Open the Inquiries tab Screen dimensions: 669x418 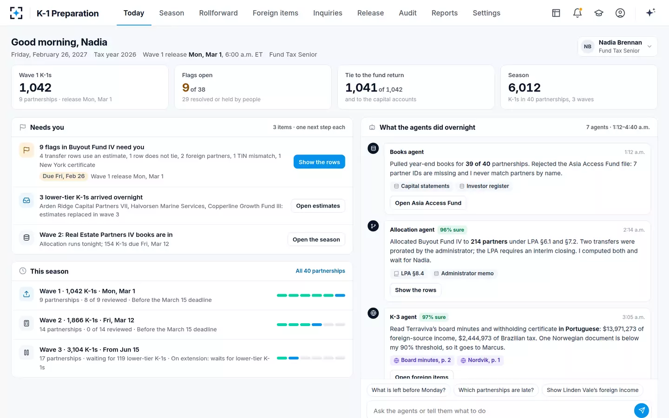point(328,13)
